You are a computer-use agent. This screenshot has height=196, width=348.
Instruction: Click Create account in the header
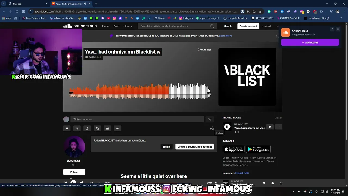coord(248,26)
